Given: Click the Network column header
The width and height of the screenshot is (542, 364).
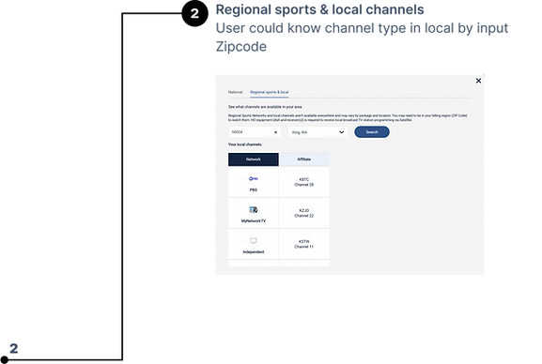Looking at the screenshot, I should [x=254, y=159].
